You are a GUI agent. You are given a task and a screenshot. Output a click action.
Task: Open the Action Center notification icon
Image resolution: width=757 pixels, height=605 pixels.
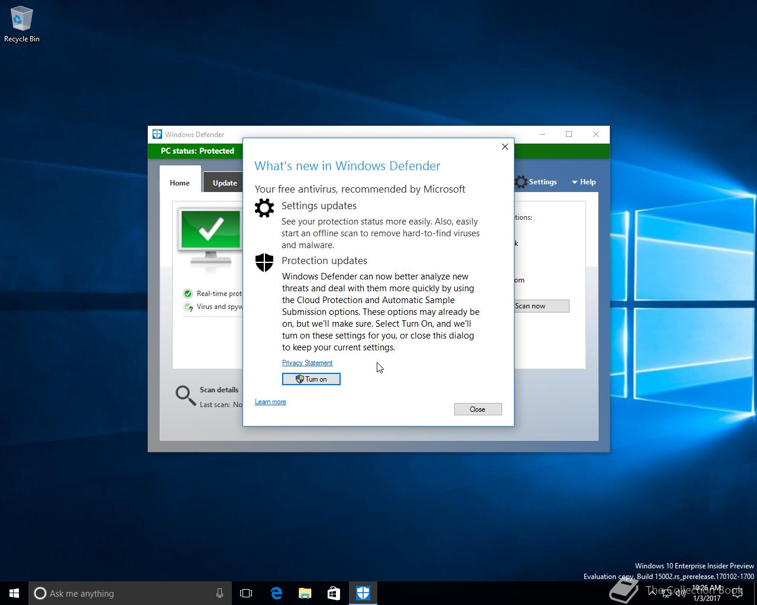click(737, 593)
